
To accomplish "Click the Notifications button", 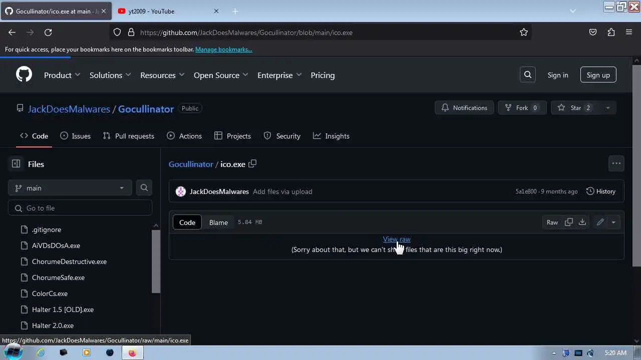I will click(465, 108).
